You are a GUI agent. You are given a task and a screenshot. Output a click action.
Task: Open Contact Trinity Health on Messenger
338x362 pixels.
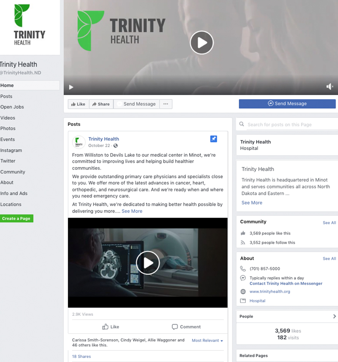point(286,283)
